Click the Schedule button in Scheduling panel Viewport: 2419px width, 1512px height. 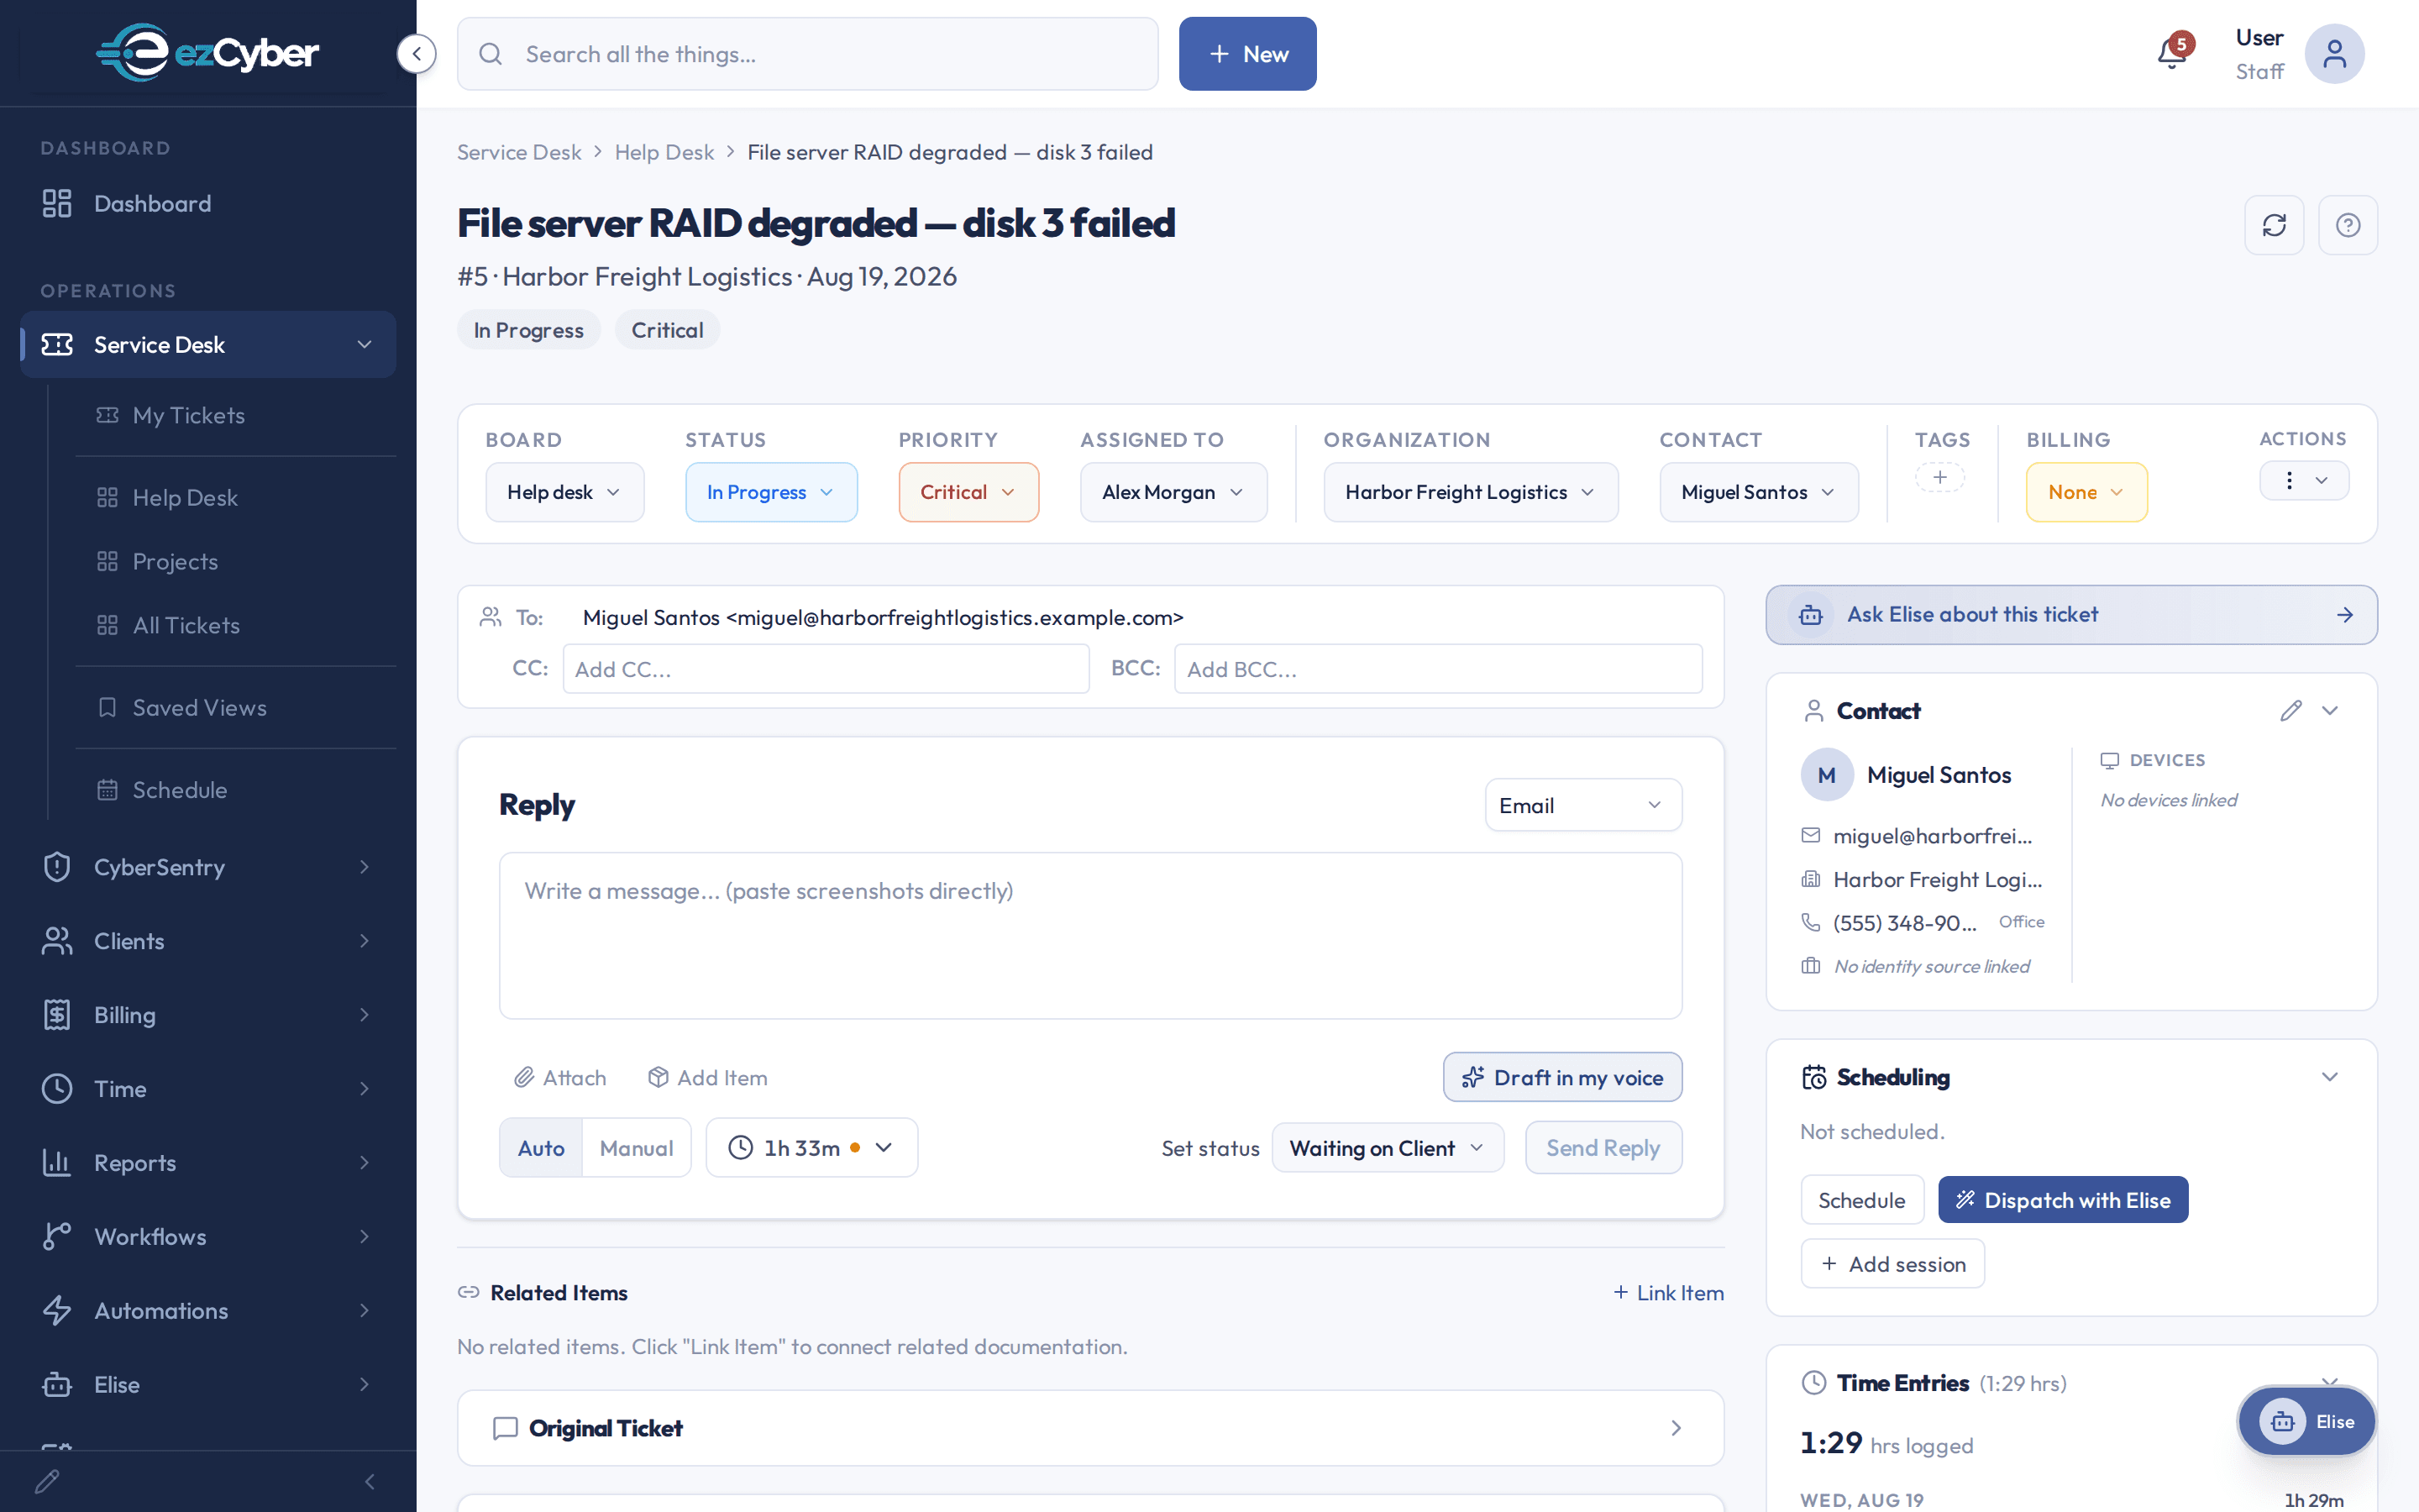[x=1861, y=1200]
